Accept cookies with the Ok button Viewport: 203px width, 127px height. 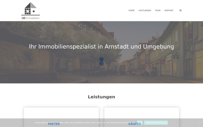140,123
